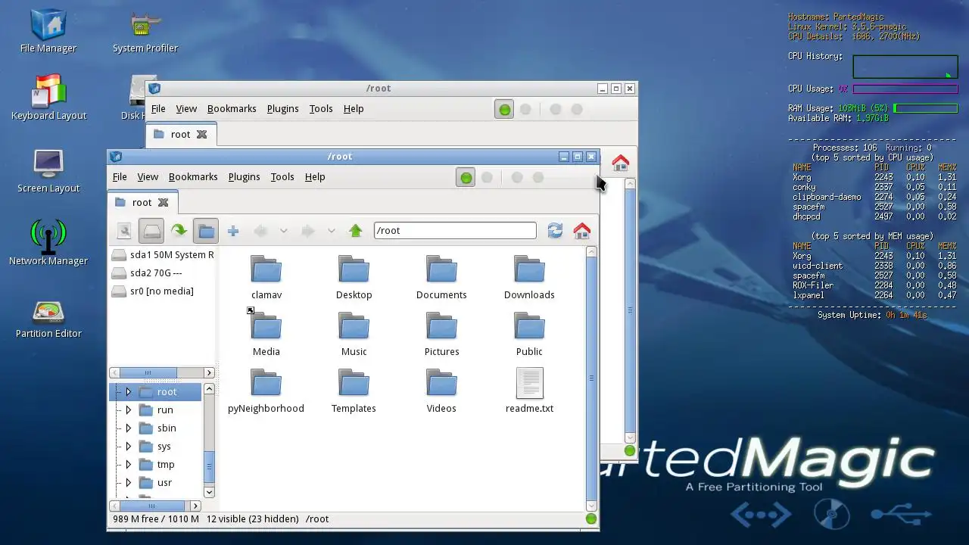Open View menu in front window
The image size is (969, 545).
point(148,177)
